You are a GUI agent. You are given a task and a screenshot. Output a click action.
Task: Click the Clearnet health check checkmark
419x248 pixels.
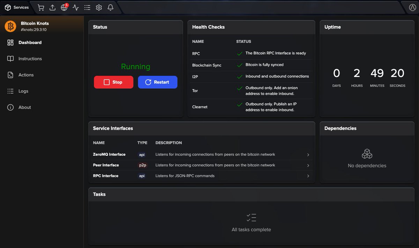[240, 104]
